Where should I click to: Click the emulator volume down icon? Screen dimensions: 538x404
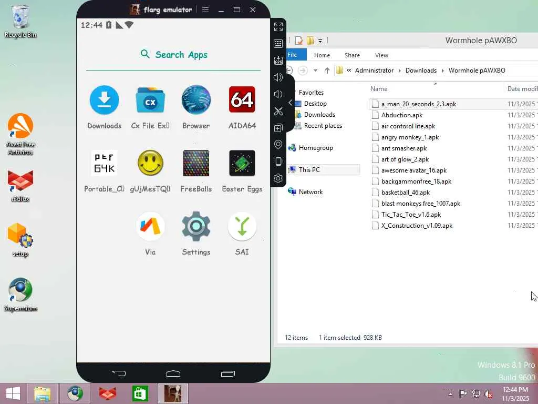278,94
